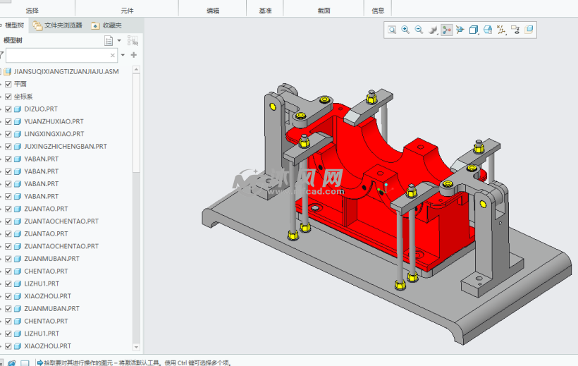Select JUXINGZHICHENGBAN.PRT in model tree
This screenshot has height=366, width=578.
pyautogui.click(x=65, y=147)
